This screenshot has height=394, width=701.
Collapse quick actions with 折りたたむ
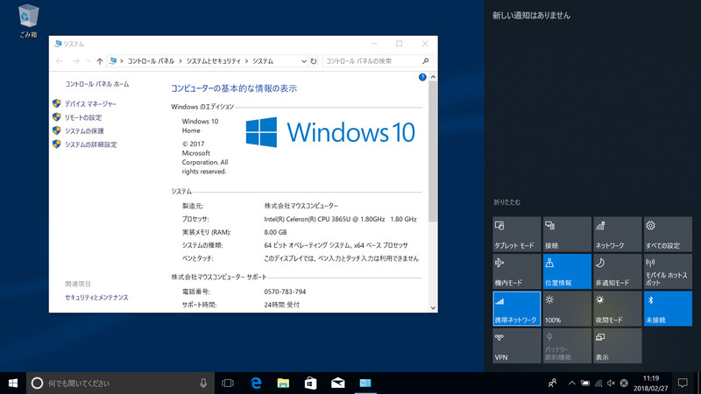click(506, 202)
